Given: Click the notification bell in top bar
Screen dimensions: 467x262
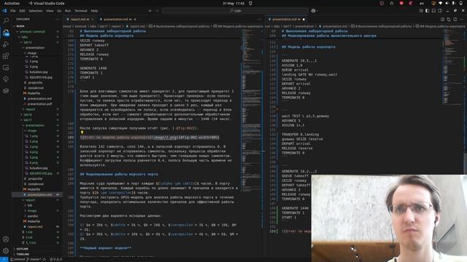Looking at the screenshot, I should 250,3.
